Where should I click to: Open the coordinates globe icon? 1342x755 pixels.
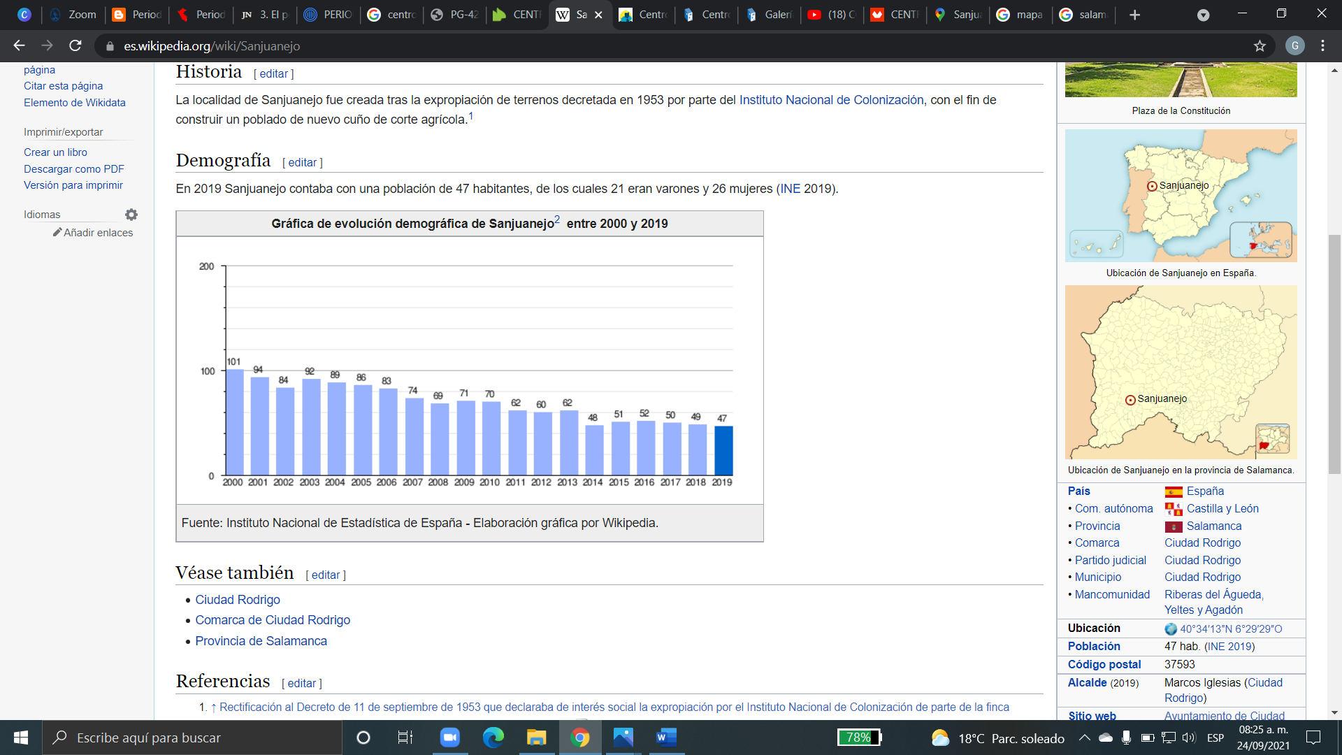[1171, 629]
